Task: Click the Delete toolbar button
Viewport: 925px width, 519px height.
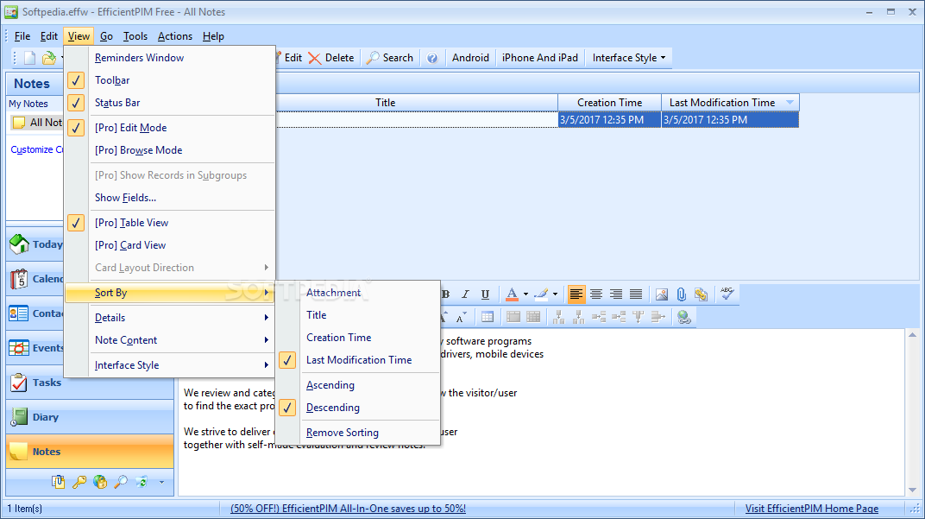Action: 331,58
